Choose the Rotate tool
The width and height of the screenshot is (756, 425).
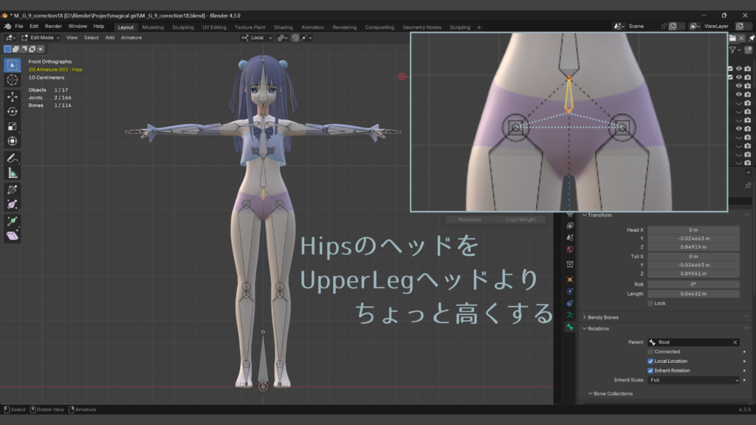tap(13, 111)
